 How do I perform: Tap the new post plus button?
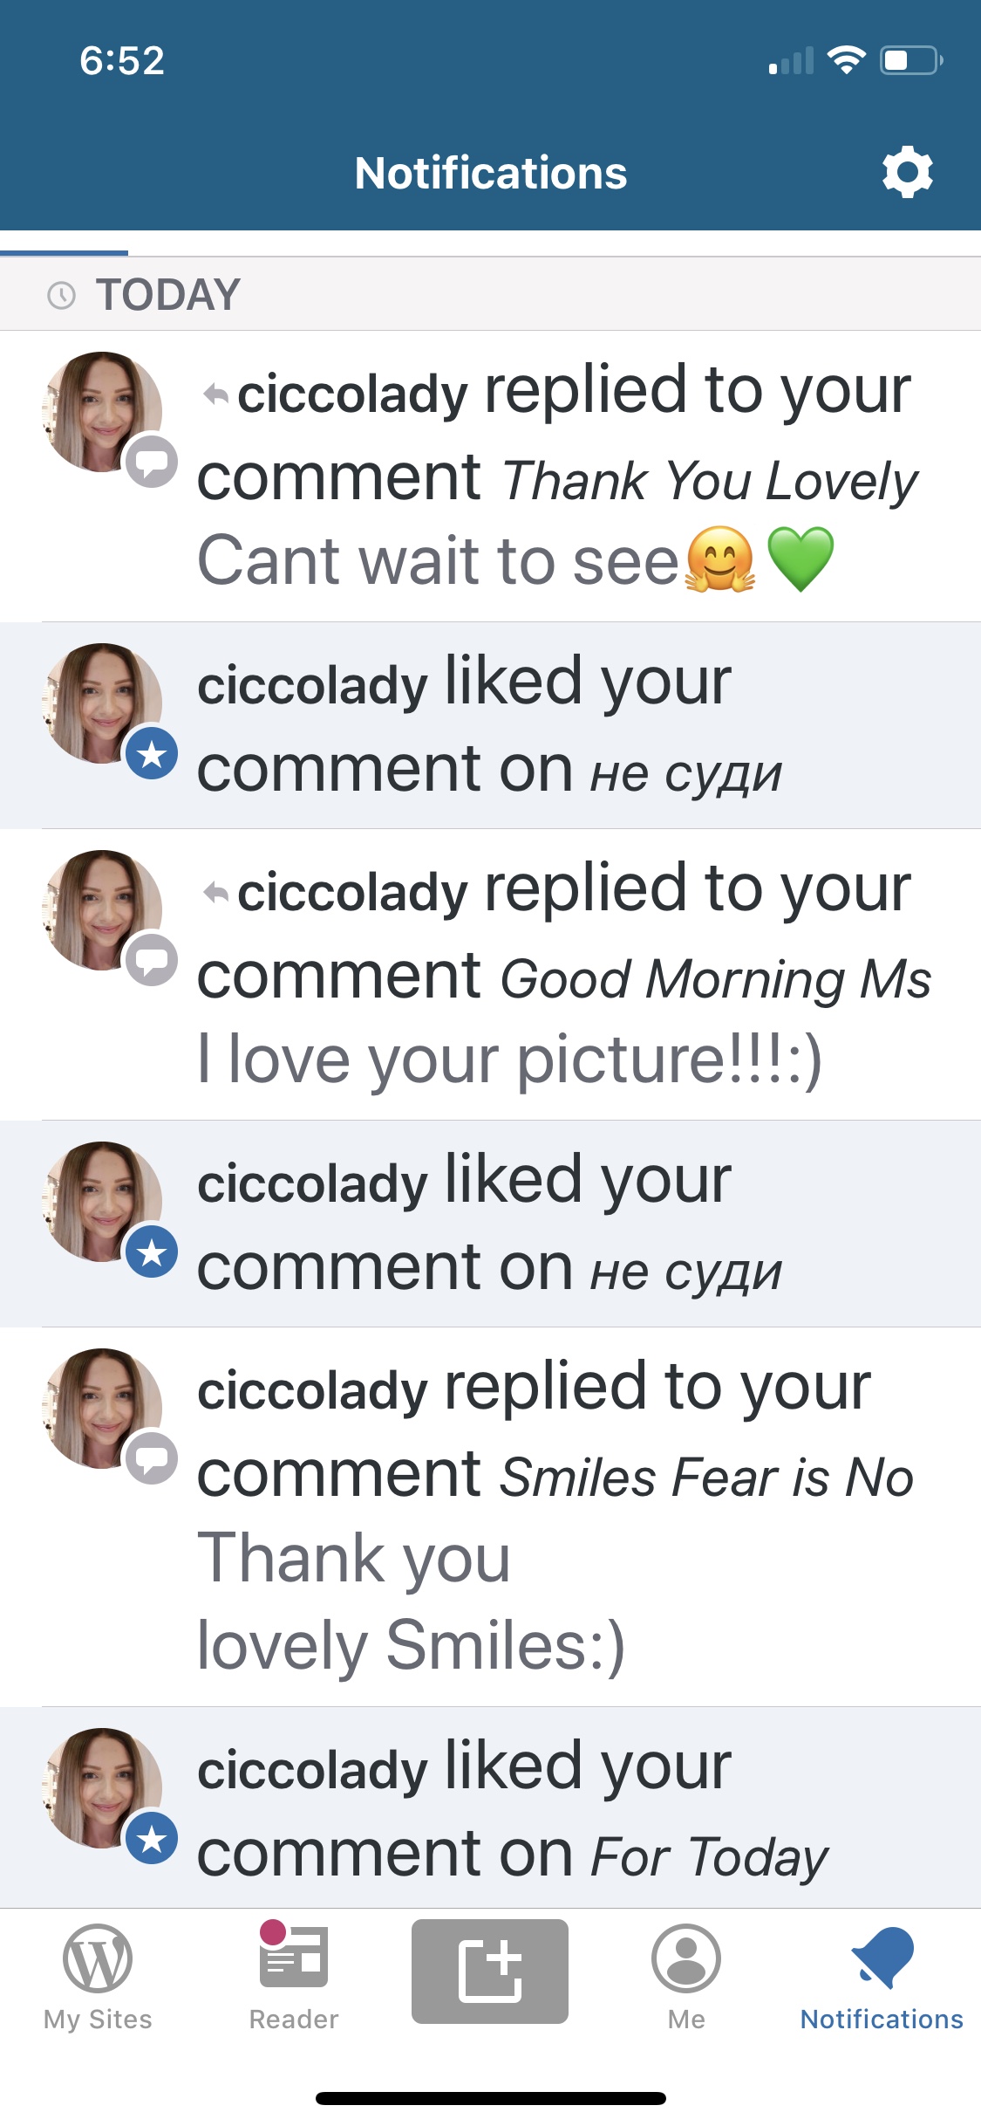tap(490, 1971)
